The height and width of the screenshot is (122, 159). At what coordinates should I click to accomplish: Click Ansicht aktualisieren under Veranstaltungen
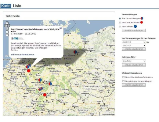(134, 30)
